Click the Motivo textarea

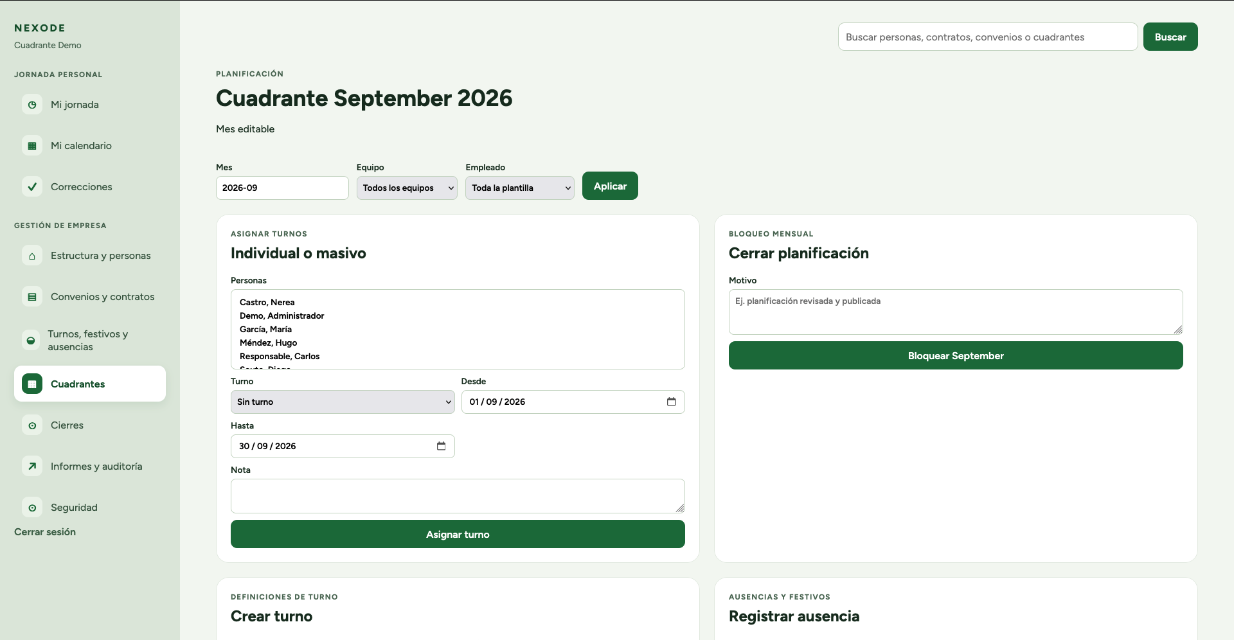pyautogui.click(x=956, y=312)
